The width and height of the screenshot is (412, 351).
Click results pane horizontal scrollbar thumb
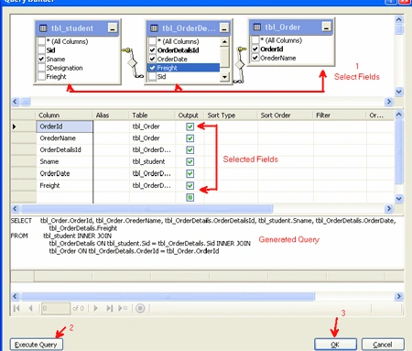pyautogui.click(x=168, y=296)
